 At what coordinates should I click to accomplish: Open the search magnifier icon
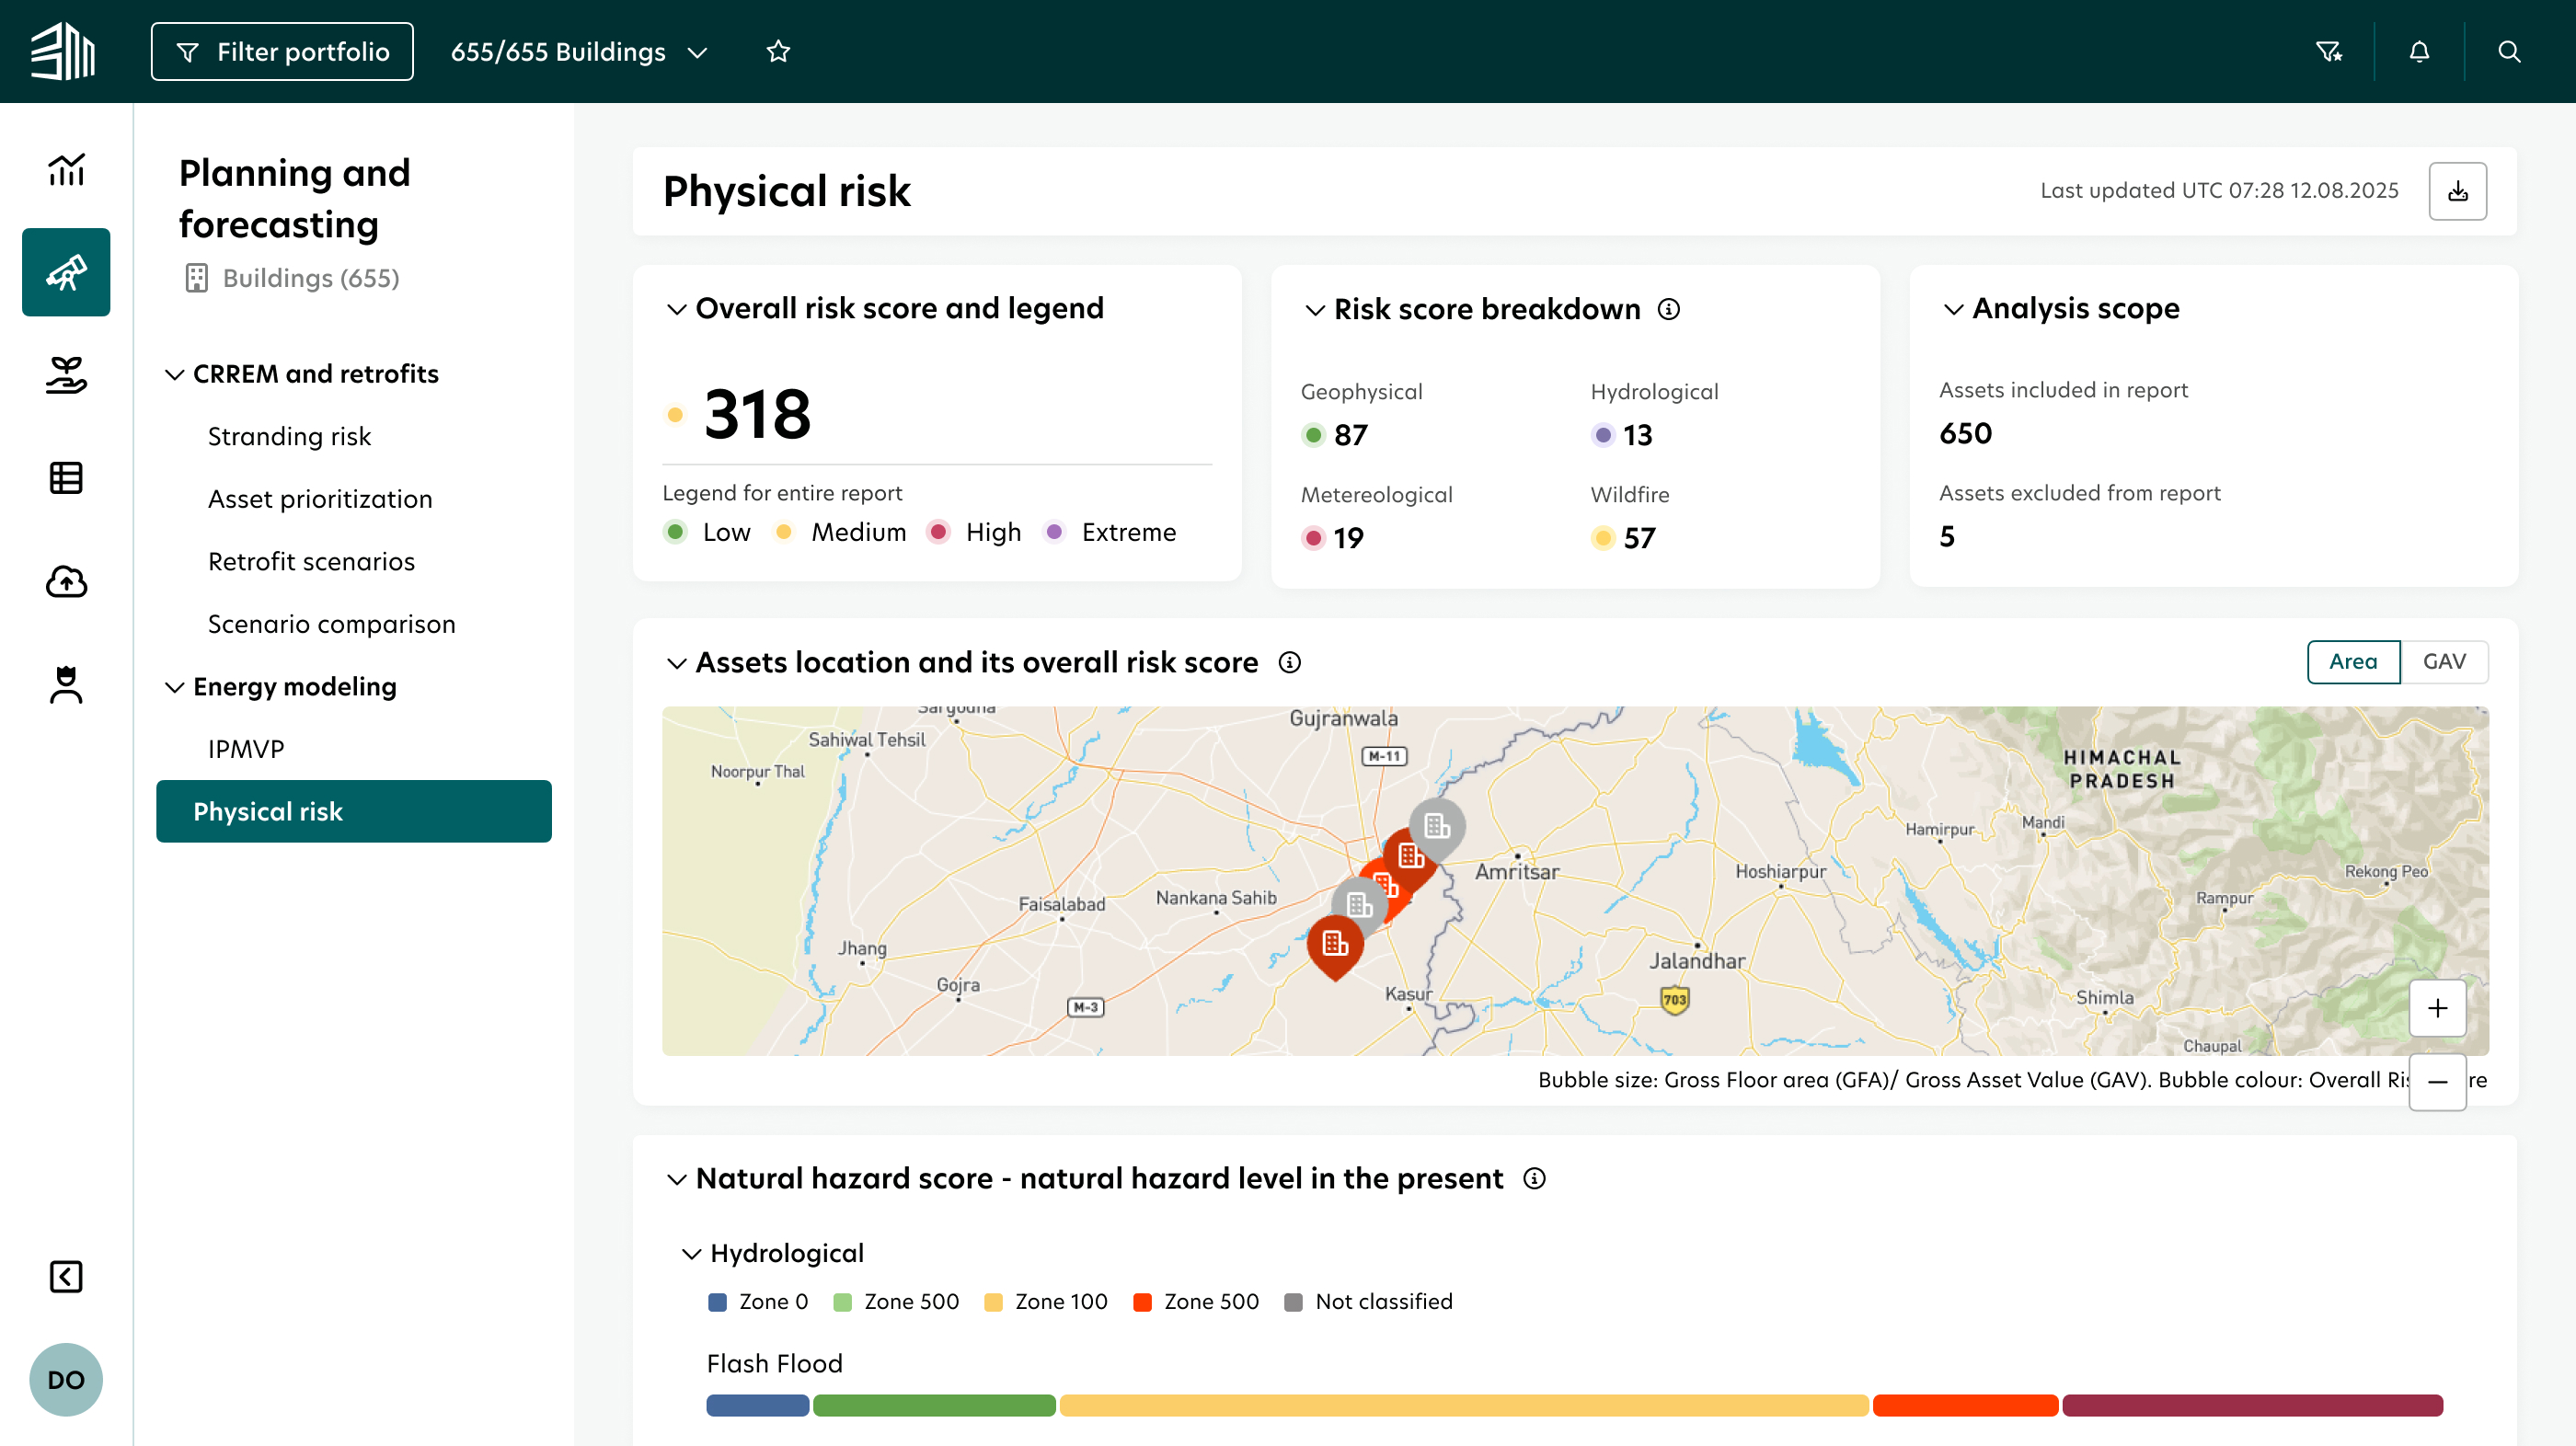click(2509, 51)
